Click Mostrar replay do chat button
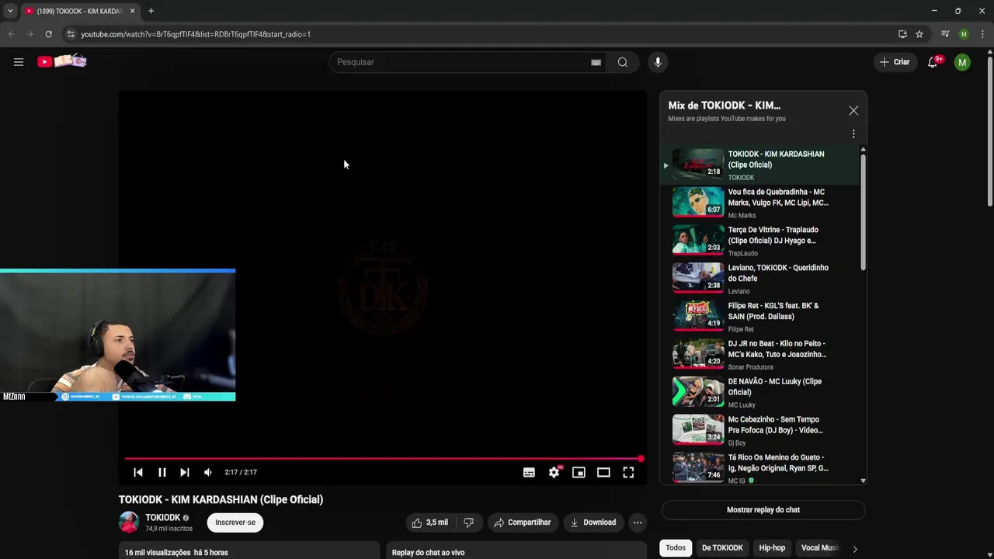Screen dimensions: 994x559 763,510
